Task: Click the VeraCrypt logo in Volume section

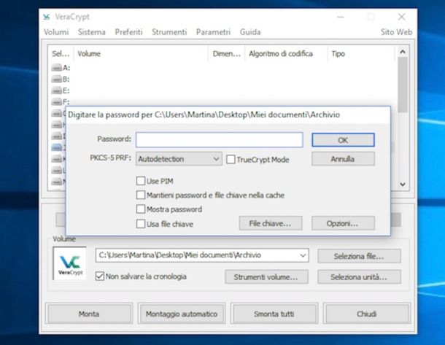Action: point(70,263)
